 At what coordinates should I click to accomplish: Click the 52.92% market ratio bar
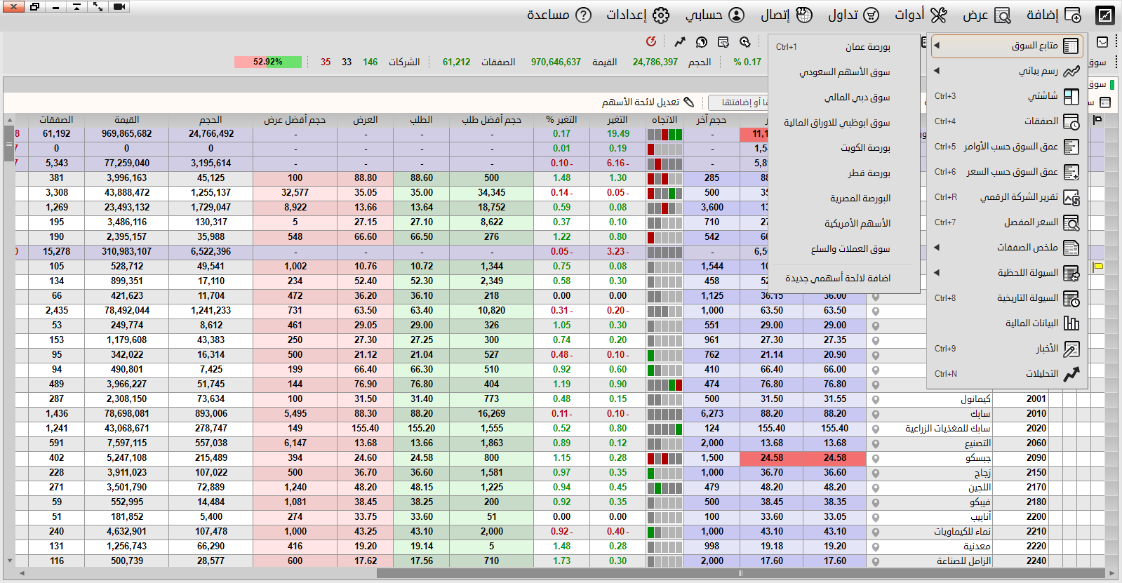[268, 62]
